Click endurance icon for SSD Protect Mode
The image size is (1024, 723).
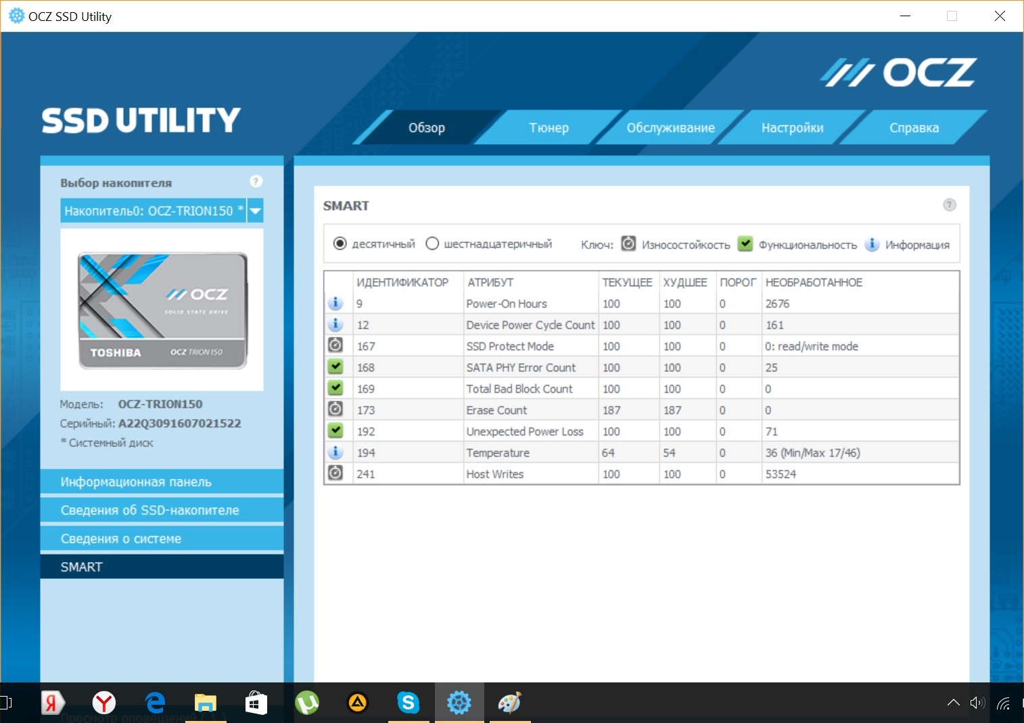coord(335,346)
